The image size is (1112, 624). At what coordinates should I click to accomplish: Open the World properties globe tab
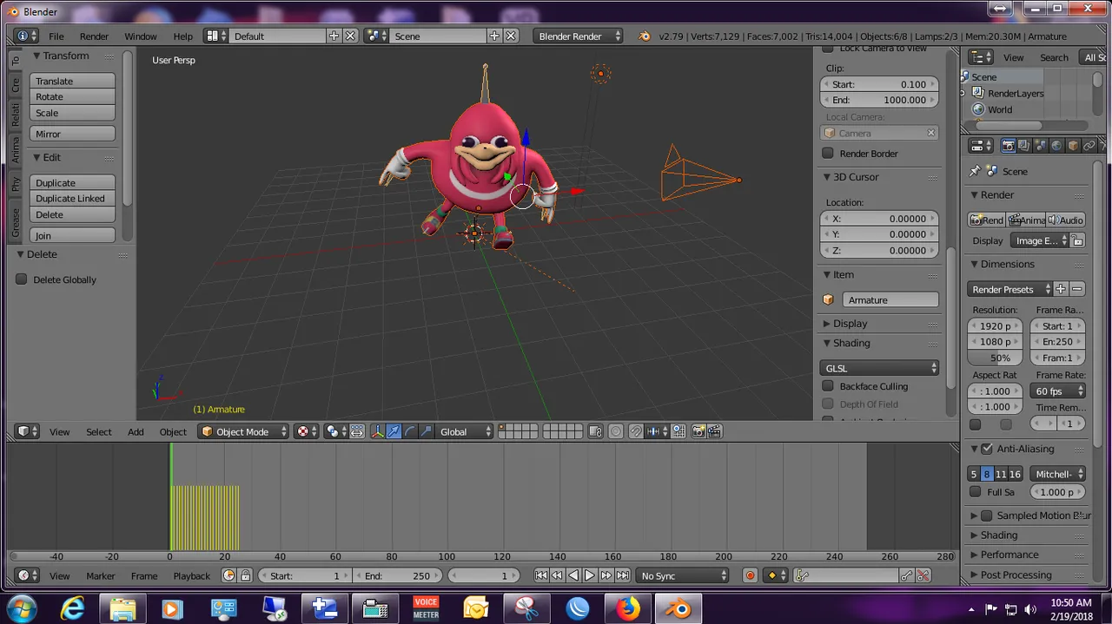tap(1056, 146)
